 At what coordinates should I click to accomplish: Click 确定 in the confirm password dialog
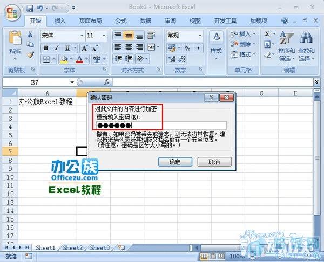175,162
